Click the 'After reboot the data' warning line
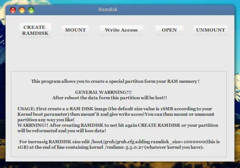This screenshot has width=240, height=168. point(109,98)
